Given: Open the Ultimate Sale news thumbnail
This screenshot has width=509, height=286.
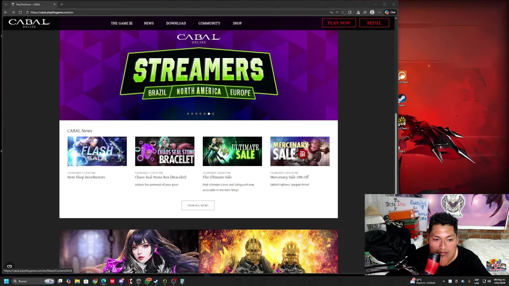Looking at the screenshot, I should point(232,151).
